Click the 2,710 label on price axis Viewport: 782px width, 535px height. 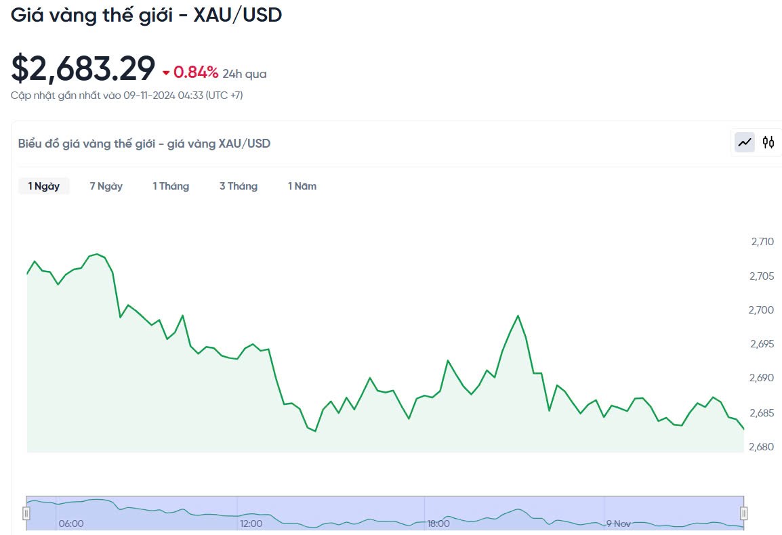click(762, 242)
